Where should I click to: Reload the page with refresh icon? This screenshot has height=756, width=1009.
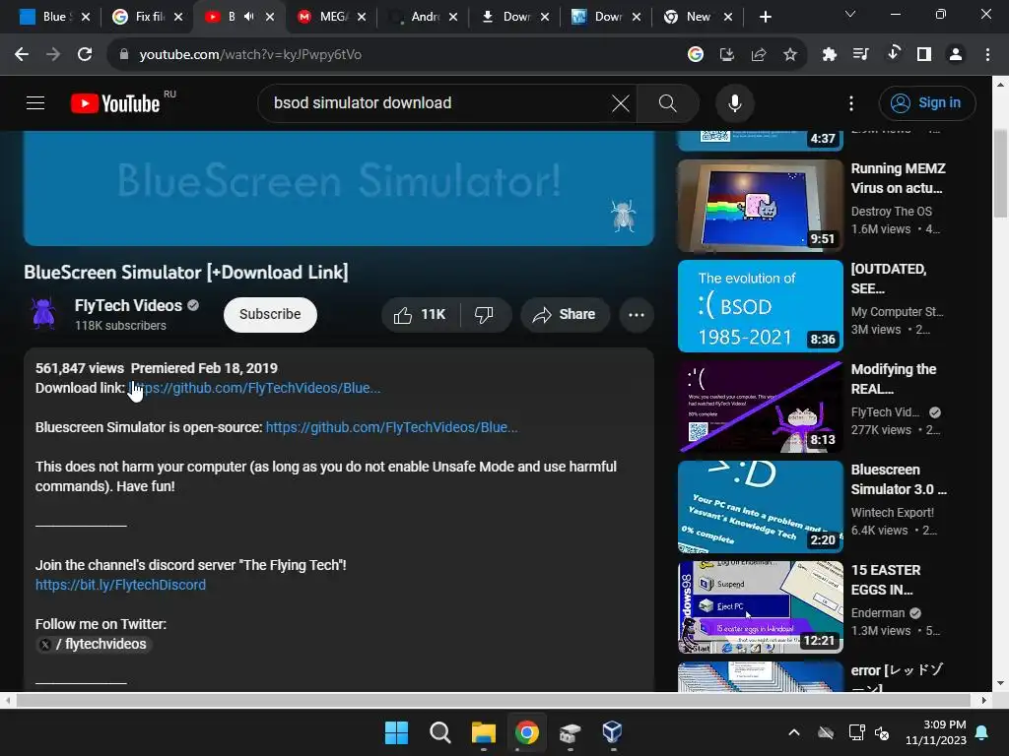85,55
